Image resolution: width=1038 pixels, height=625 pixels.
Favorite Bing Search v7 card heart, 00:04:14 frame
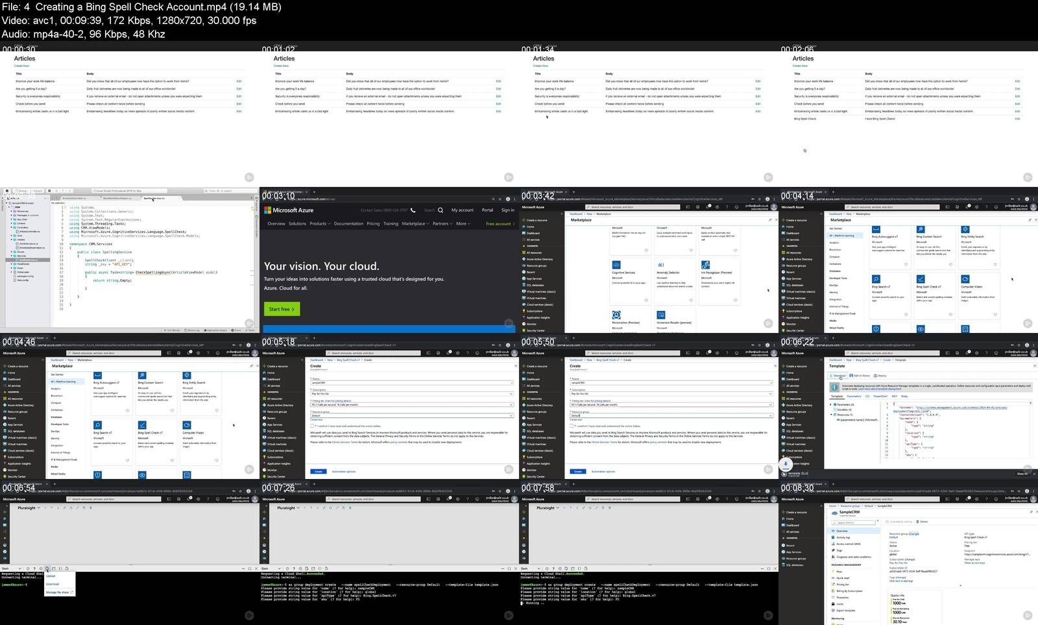(906, 315)
